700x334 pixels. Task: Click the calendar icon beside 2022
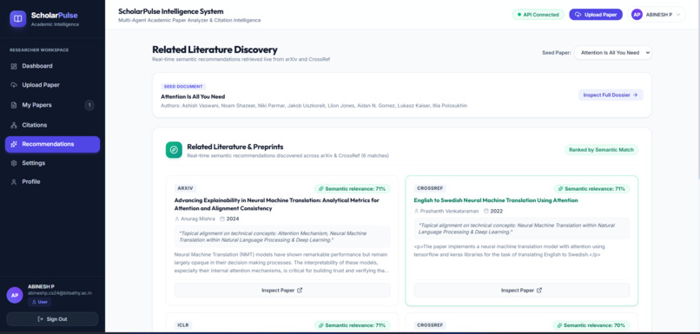tap(485, 211)
